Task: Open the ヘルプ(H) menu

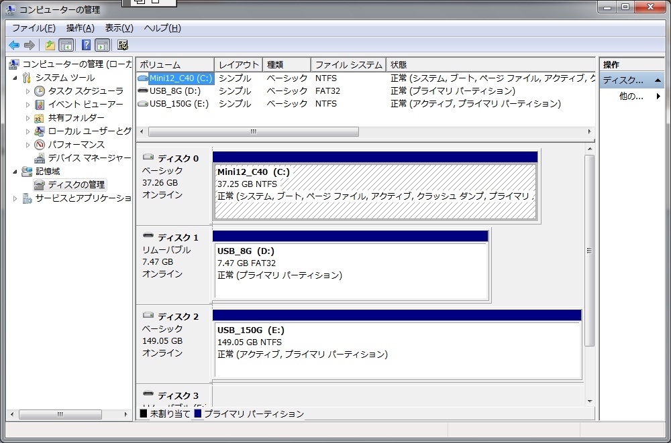Action: tap(162, 28)
